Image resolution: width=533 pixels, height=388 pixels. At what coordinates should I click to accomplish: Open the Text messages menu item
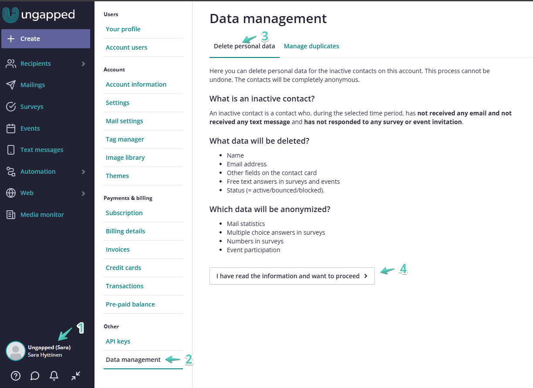42,150
